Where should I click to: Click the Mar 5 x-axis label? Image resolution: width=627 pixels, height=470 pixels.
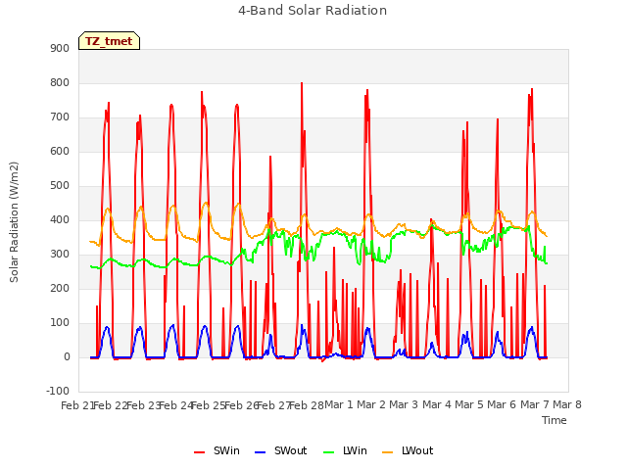point(469,405)
